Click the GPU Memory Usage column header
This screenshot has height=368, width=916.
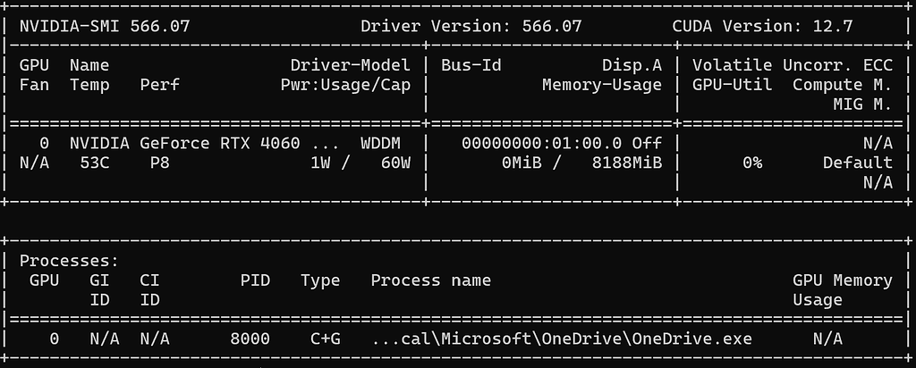point(843,290)
